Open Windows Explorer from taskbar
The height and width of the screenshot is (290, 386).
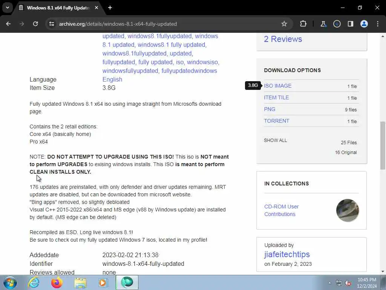(x=80, y=282)
